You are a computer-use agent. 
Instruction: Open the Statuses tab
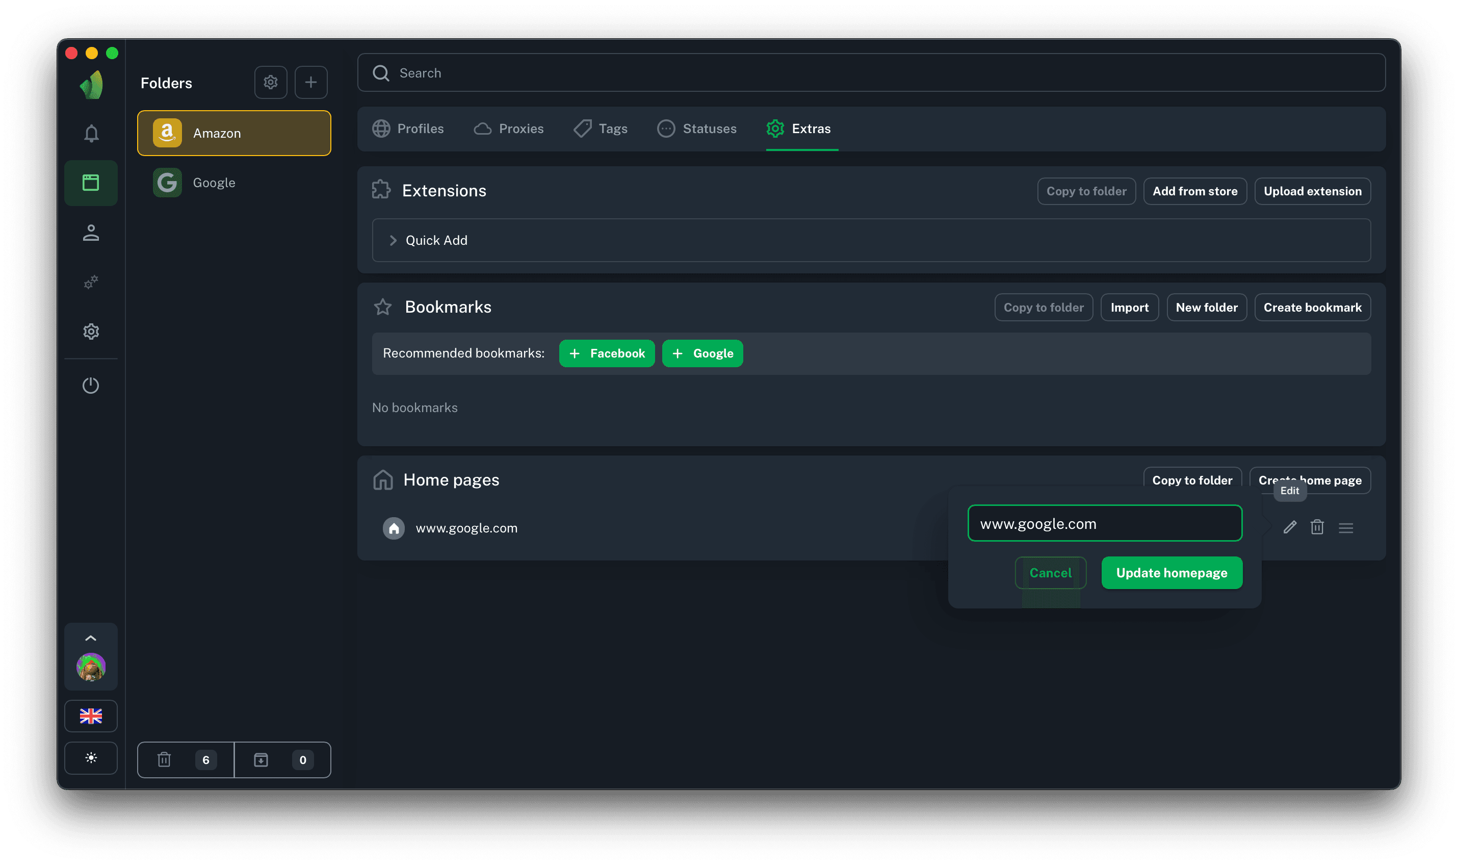coord(697,129)
